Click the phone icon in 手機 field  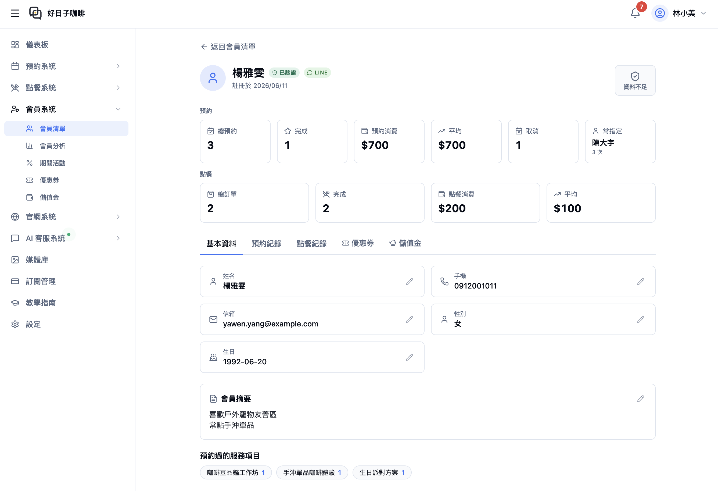(444, 282)
